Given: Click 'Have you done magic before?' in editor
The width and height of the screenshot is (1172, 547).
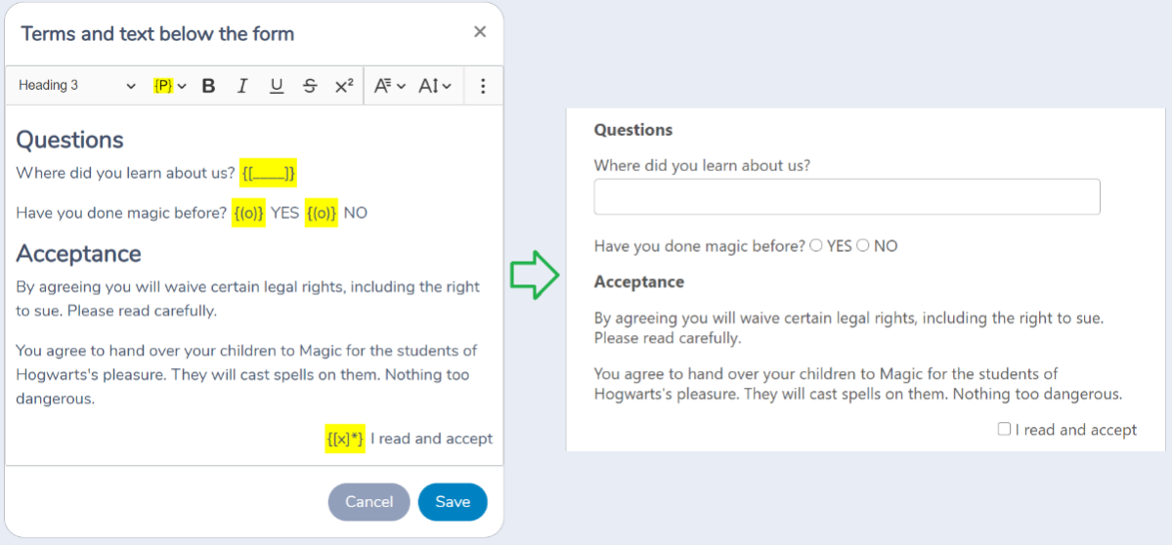Looking at the screenshot, I should (x=121, y=213).
